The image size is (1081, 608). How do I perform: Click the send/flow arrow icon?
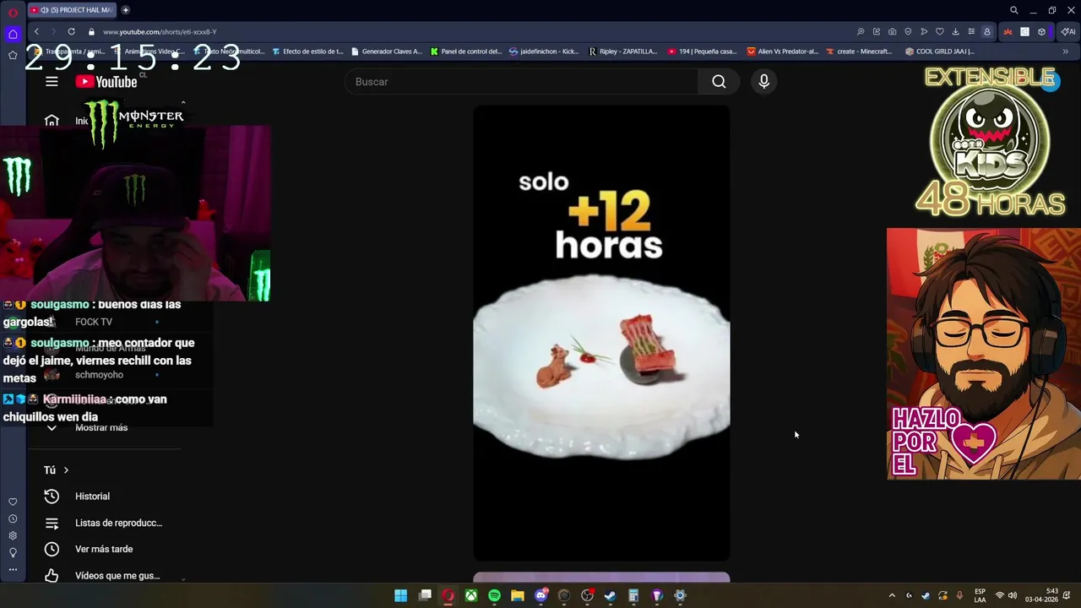(x=924, y=32)
